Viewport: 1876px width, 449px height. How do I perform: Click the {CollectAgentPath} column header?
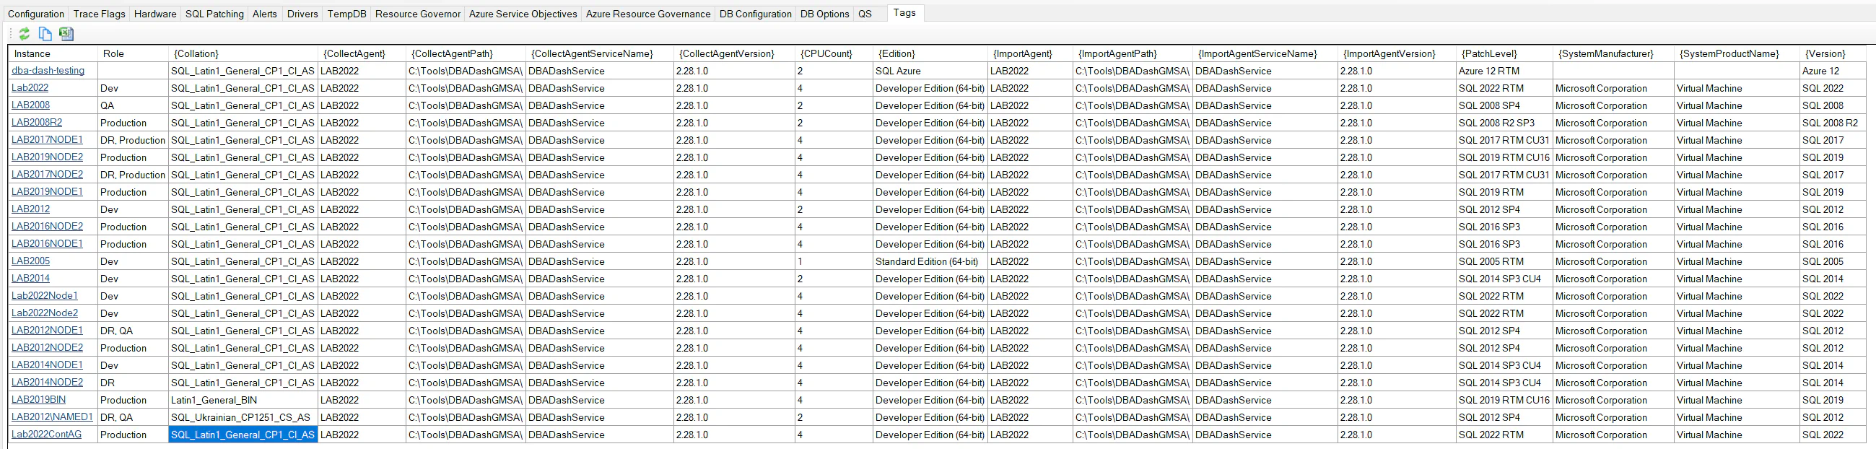pos(466,54)
